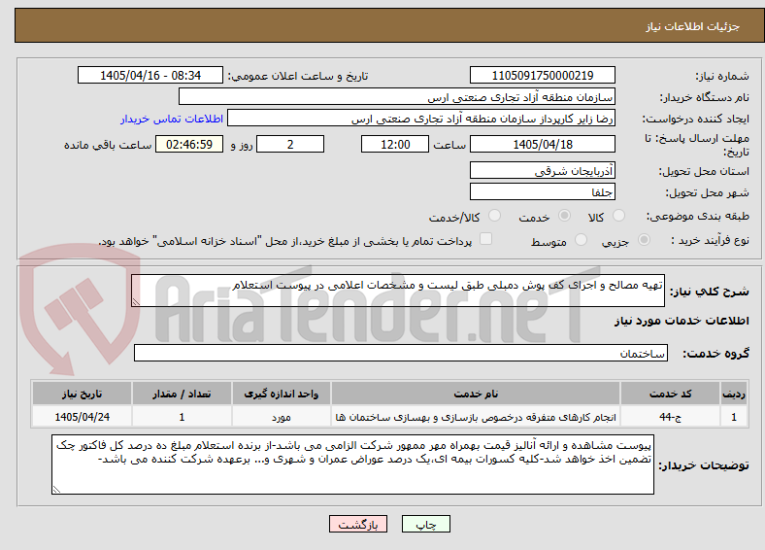765x550 pixels.
Task: Open اطلاعات تماس خریدار link
Action: pyautogui.click(x=172, y=119)
